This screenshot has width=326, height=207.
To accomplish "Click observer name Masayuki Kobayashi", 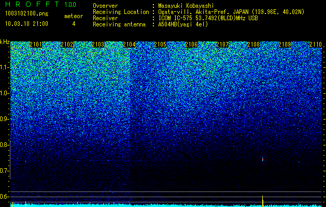I will (186, 6).
